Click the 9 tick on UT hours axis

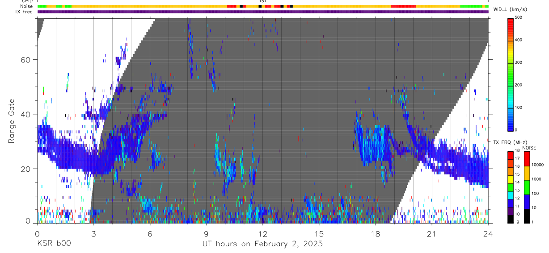click(206, 234)
